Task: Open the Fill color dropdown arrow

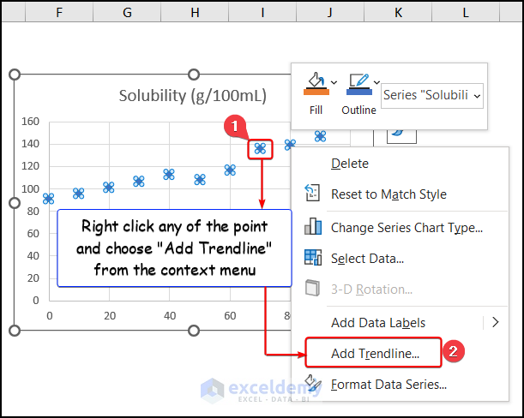Action: click(x=333, y=82)
